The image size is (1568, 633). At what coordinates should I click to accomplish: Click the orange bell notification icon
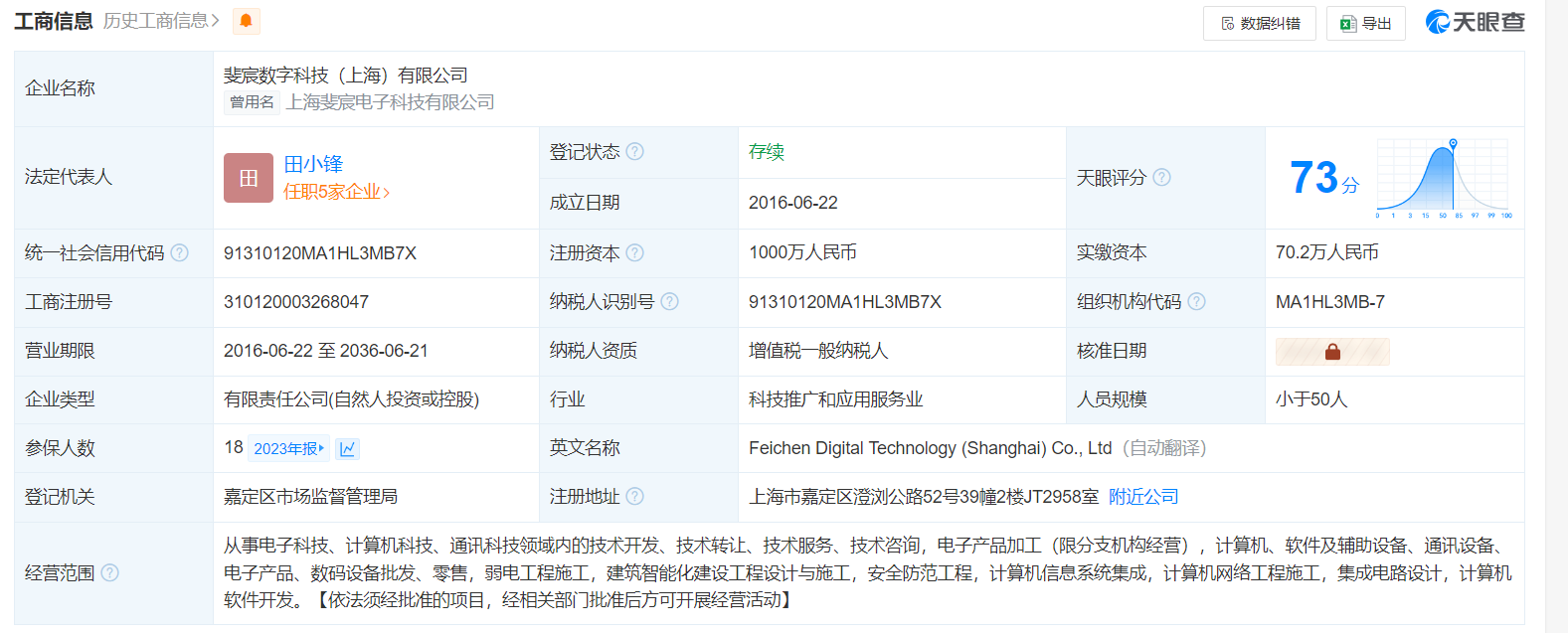[246, 21]
